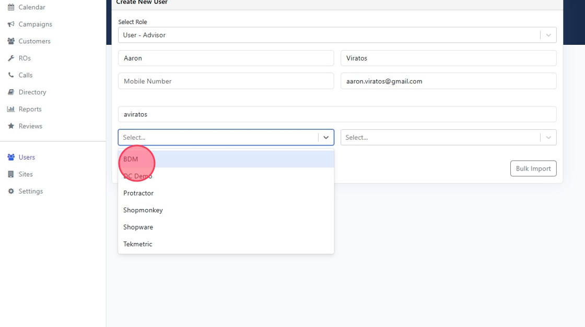Click the Users group icon
This screenshot has width=585, height=327.
point(11,157)
